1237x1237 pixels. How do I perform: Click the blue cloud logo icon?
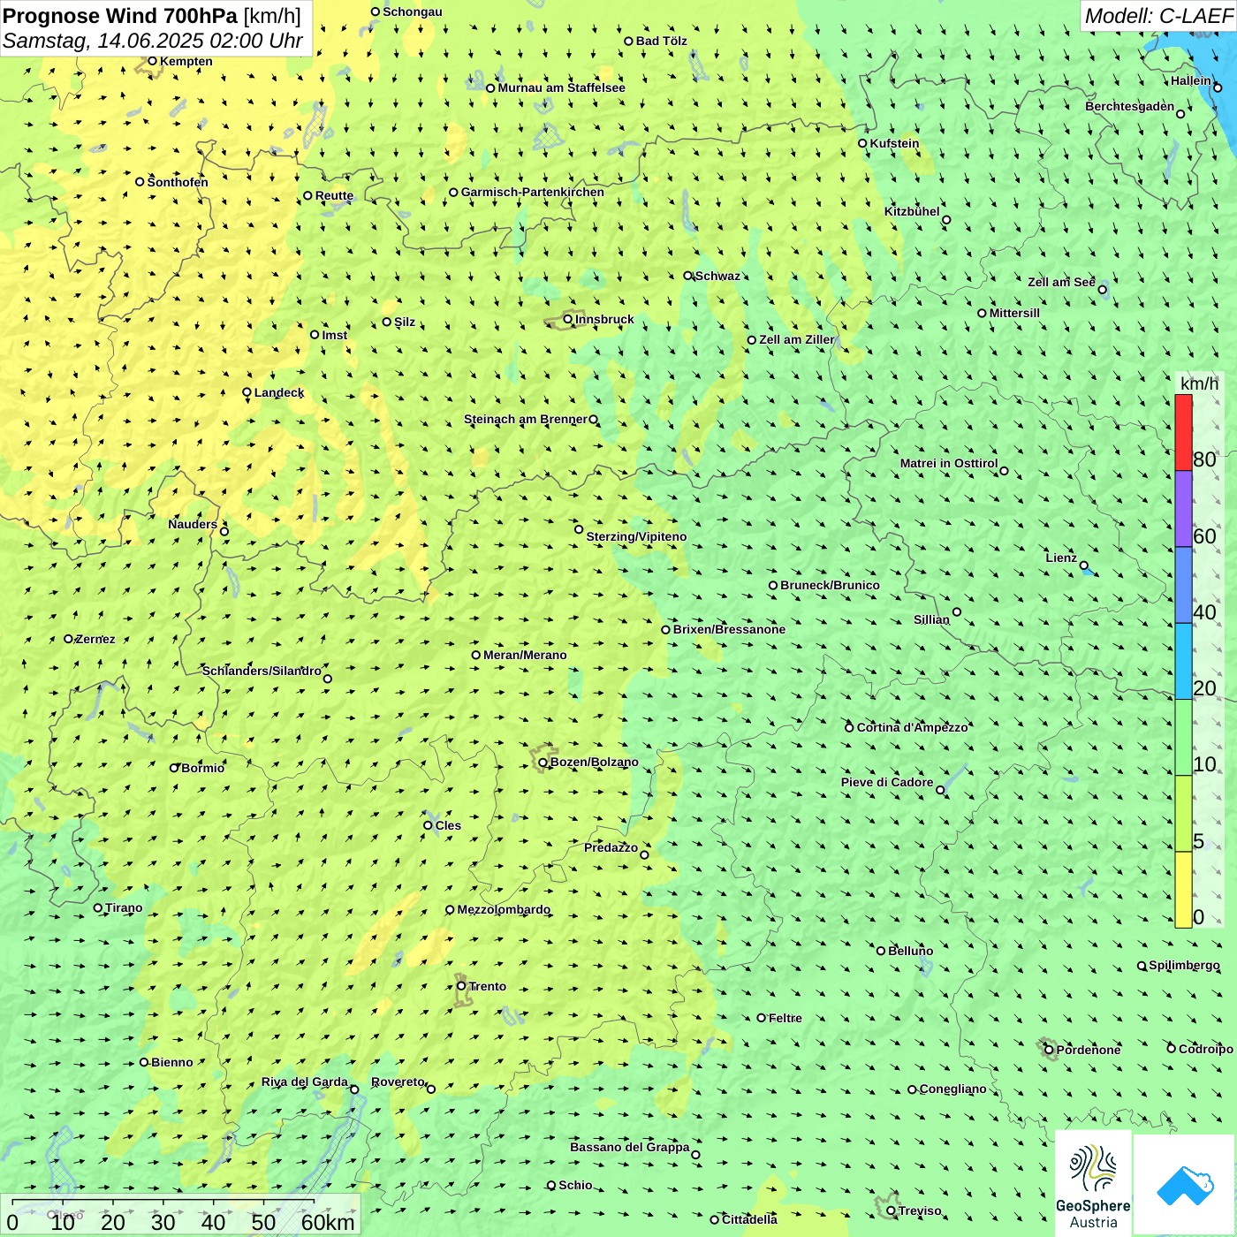pyautogui.click(x=1185, y=1186)
